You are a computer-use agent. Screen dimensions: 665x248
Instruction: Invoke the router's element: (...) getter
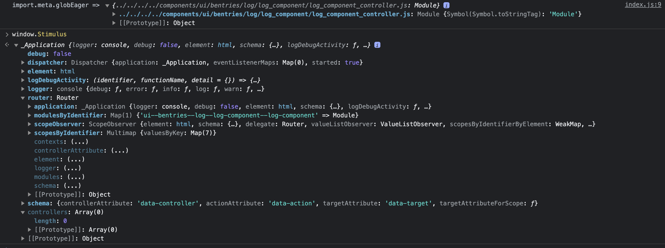76,159
